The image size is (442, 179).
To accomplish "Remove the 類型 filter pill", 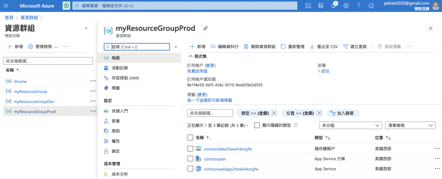I will (x=273, y=113).
